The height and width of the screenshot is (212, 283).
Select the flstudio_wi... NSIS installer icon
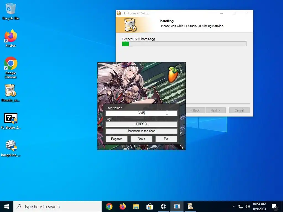click(11, 93)
